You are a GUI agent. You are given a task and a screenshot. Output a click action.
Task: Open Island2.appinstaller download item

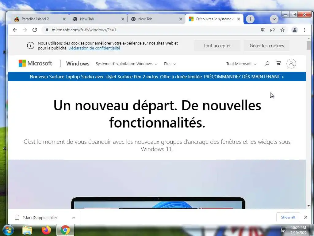pos(40,218)
